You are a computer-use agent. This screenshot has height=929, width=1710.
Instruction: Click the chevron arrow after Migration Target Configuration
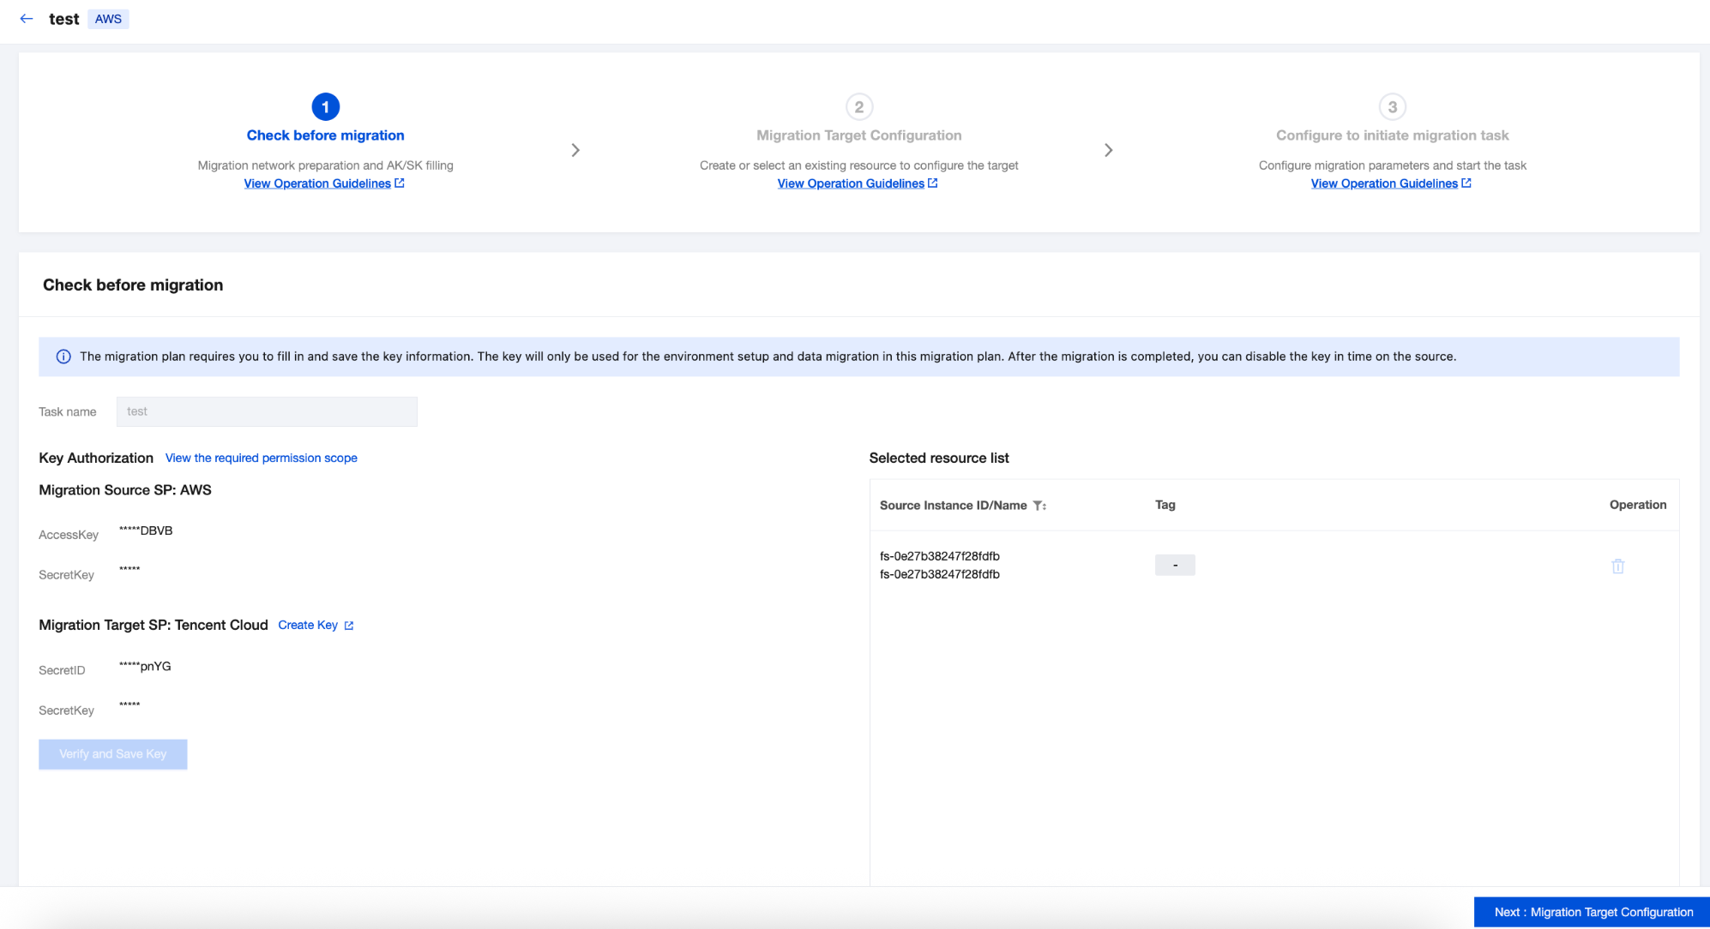[x=1108, y=150]
